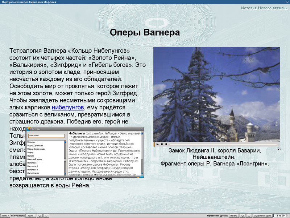Expand the video to fullscreen
This screenshot has width=290, height=218.
click(280, 148)
